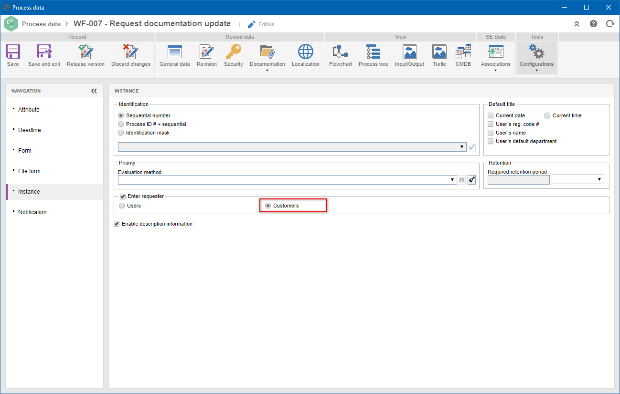
Task: Click Release version icon
Action: 86,52
